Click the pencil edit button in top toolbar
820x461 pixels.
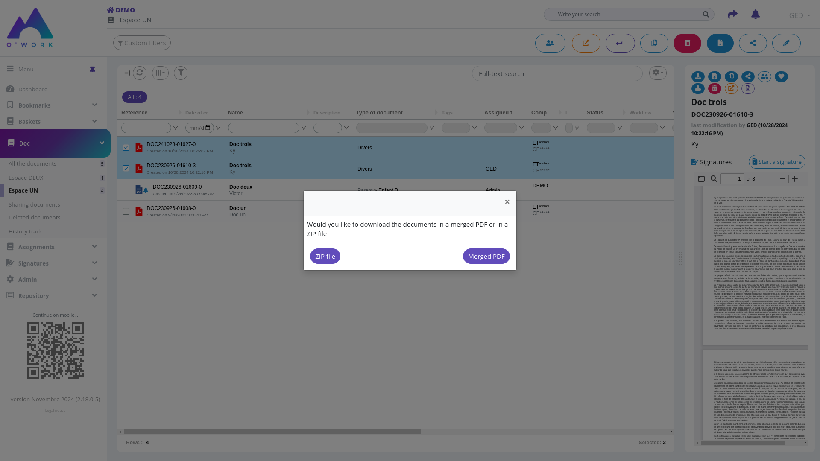(x=786, y=43)
